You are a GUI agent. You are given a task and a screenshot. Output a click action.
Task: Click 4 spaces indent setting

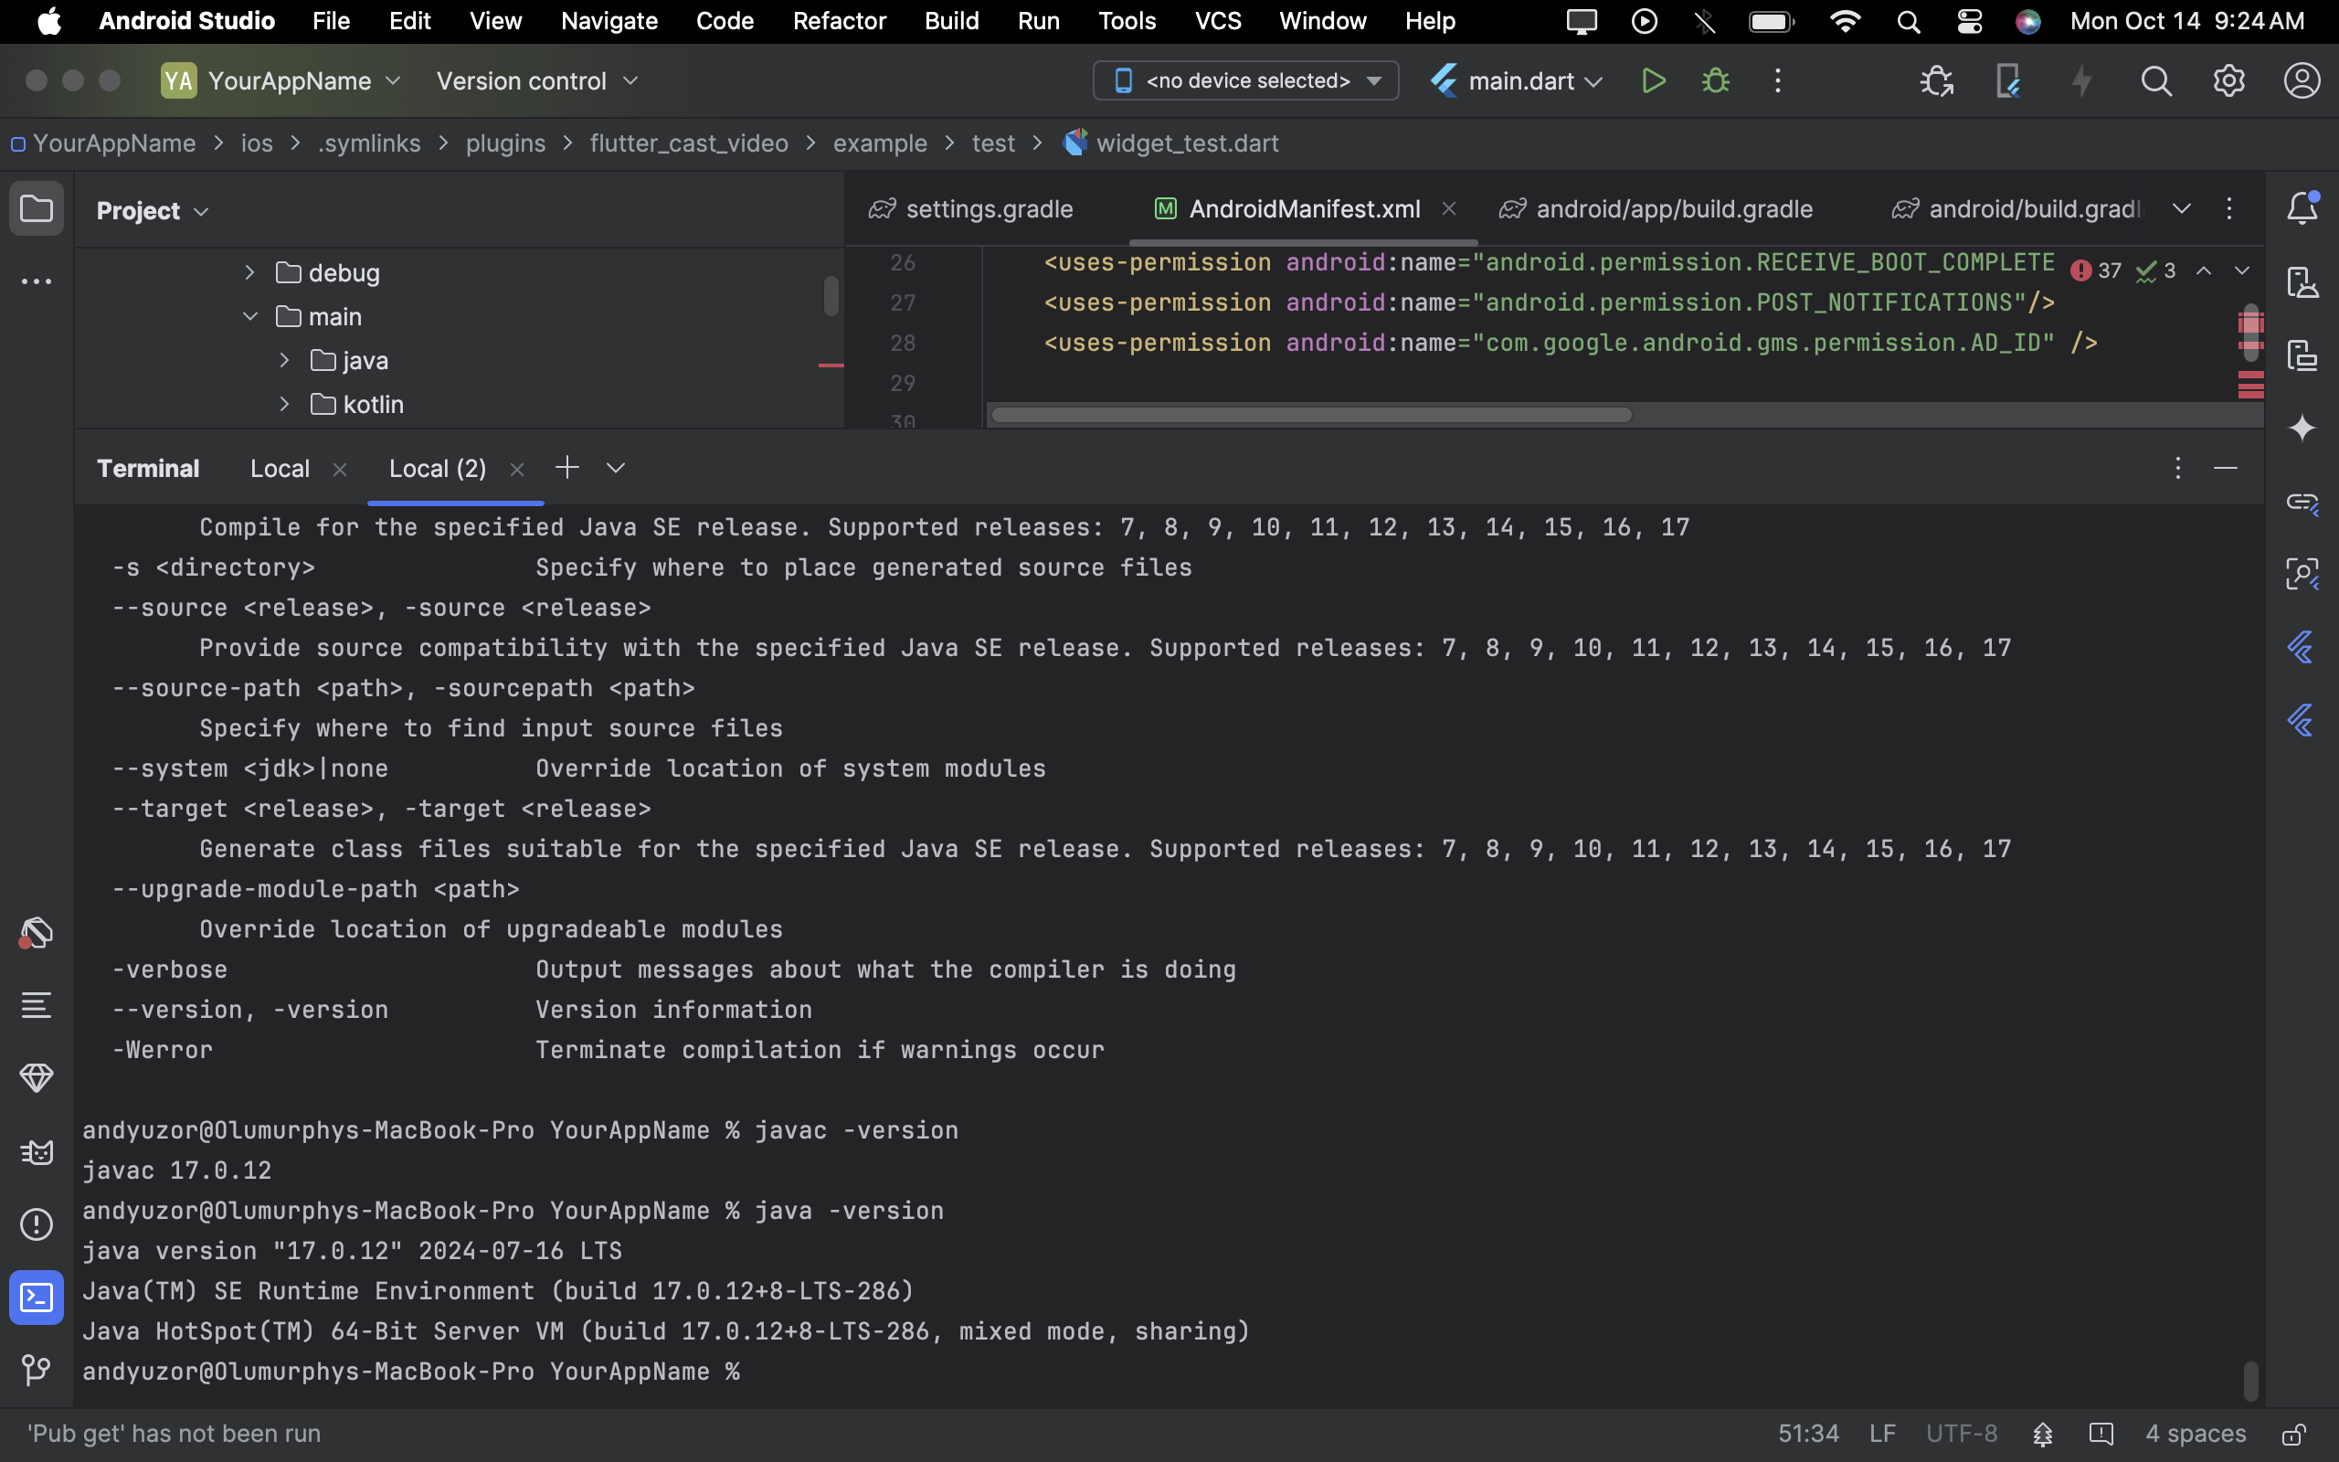point(2195,1434)
